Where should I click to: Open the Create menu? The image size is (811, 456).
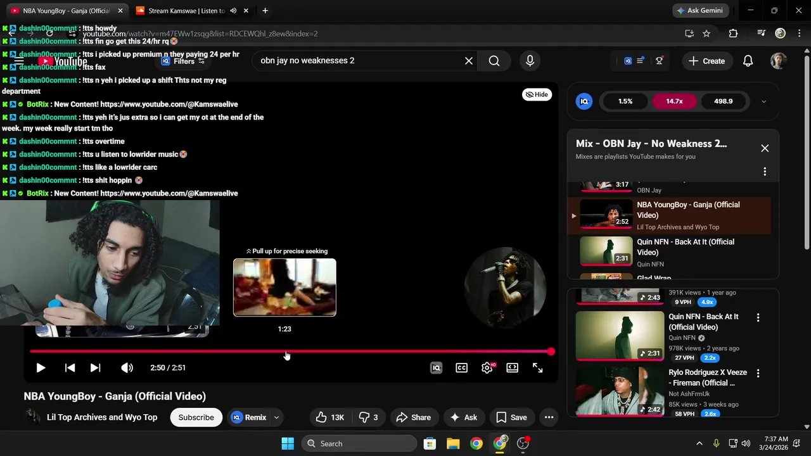click(x=706, y=61)
